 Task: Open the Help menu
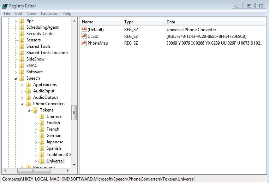[x=67, y=13]
